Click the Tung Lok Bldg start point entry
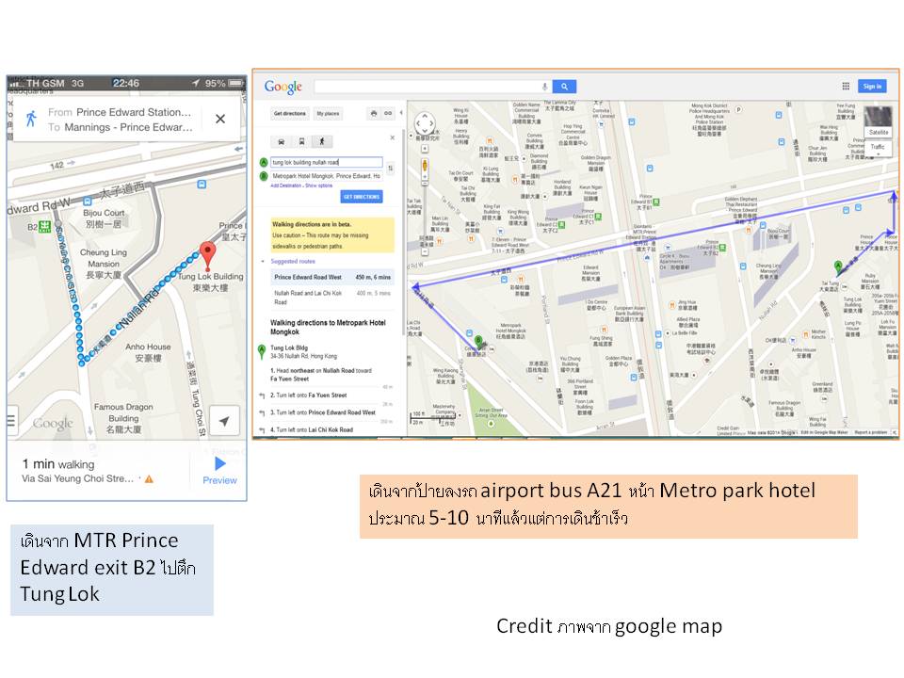Screen dimensions: 904x678 click(x=304, y=351)
